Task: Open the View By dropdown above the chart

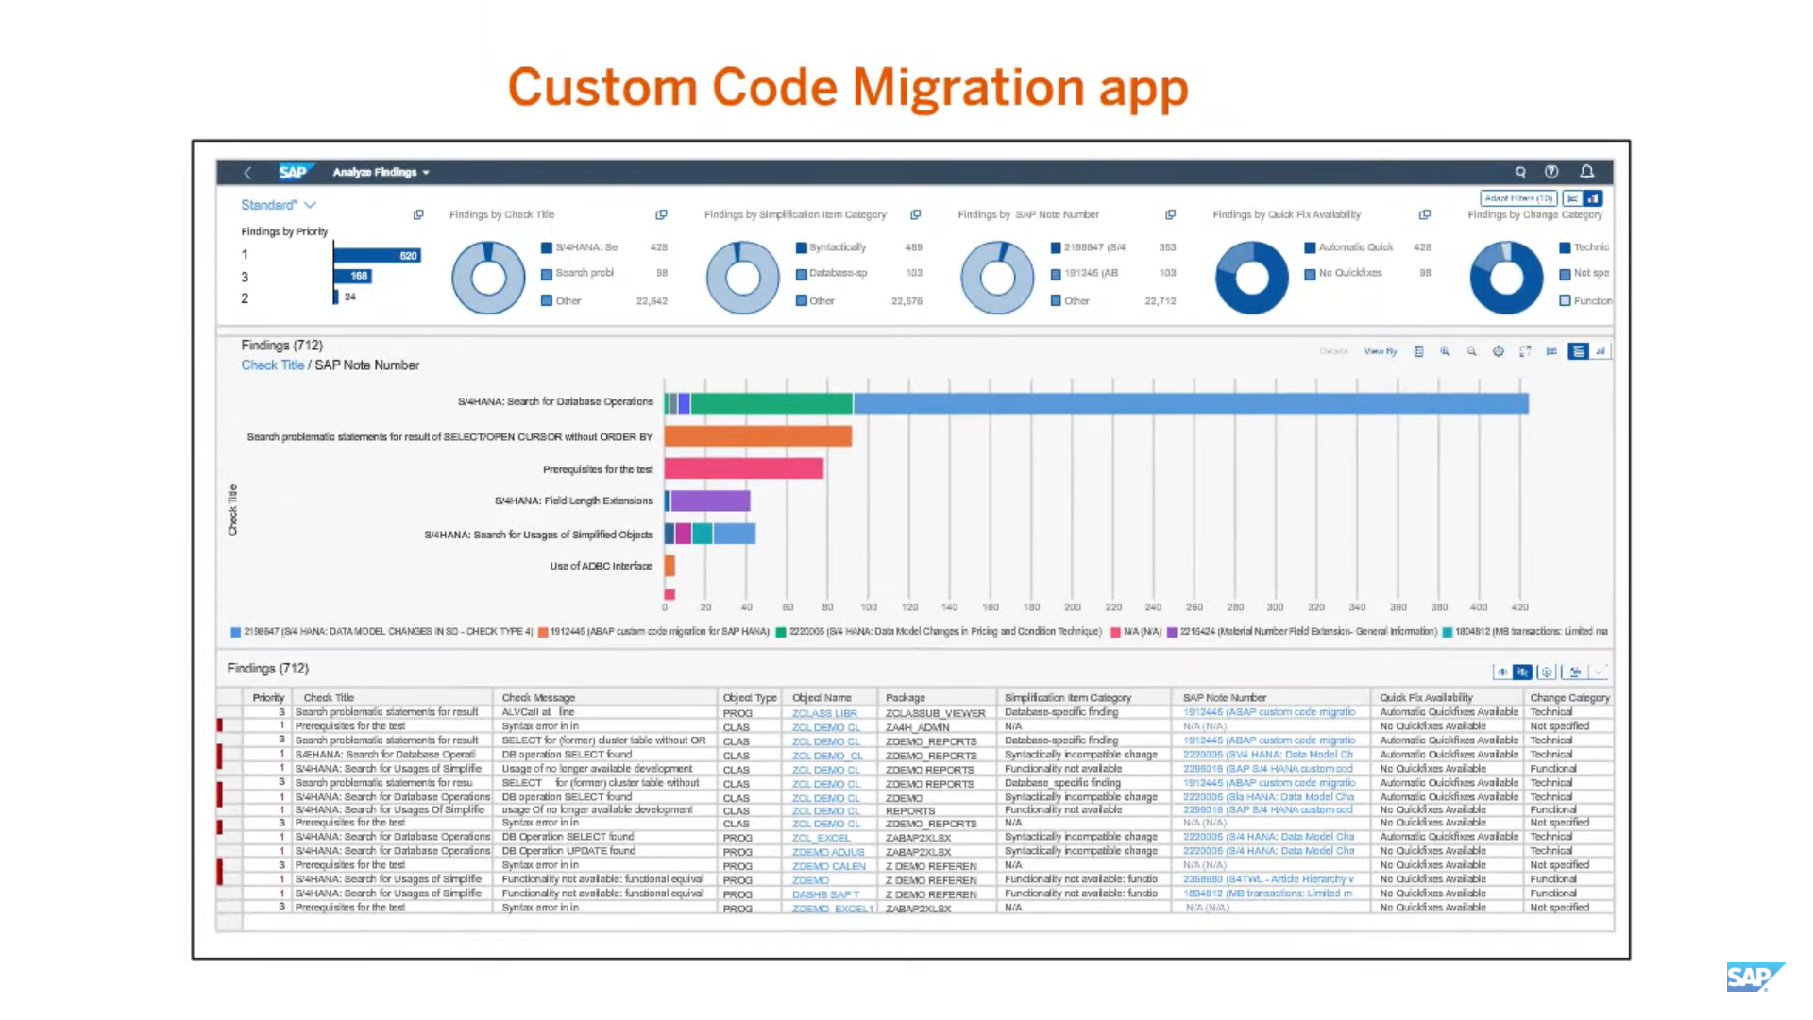Action: coord(1380,351)
